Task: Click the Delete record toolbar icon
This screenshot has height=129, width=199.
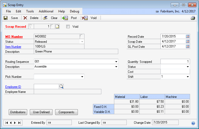Action: (x=25, y=18)
